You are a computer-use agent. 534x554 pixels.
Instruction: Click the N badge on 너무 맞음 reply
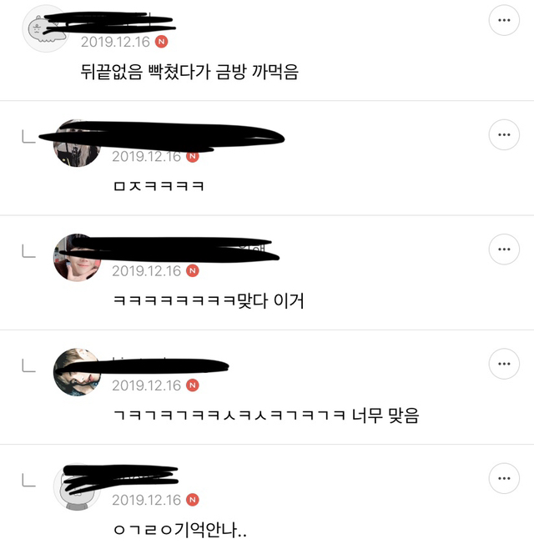click(x=193, y=385)
